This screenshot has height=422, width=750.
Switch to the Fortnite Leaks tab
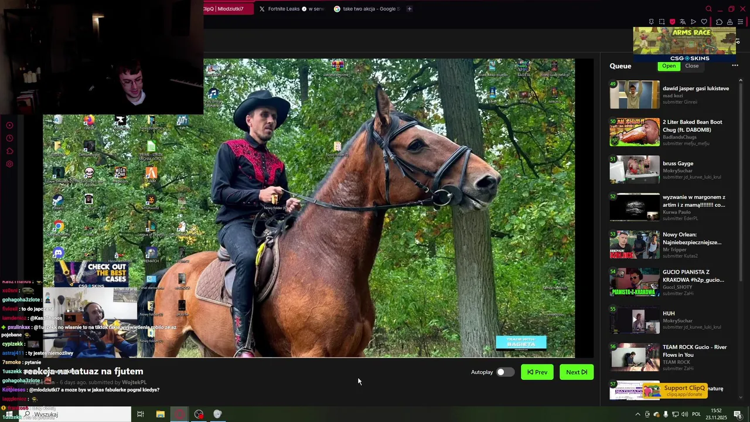[291, 9]
